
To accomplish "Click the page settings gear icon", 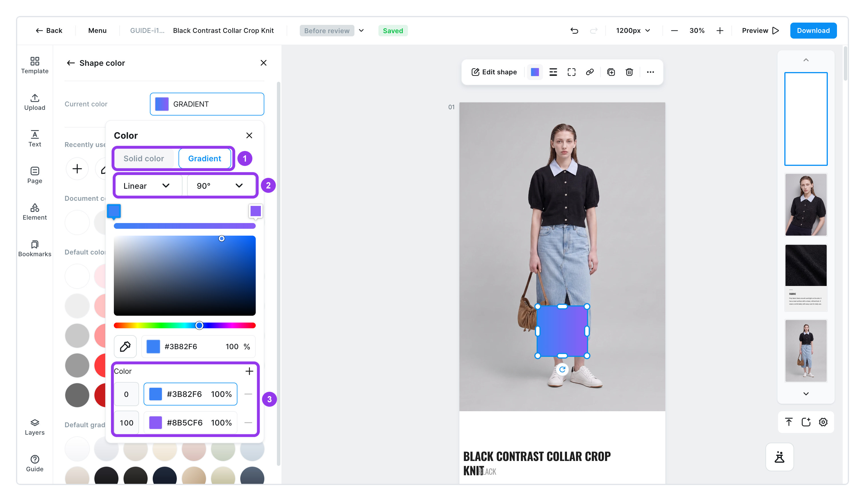I will point(824,422).
